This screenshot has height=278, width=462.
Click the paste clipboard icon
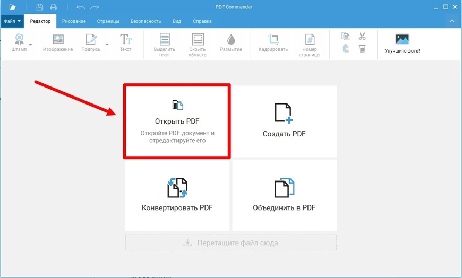pyautogui.click(x=346, y=48)
